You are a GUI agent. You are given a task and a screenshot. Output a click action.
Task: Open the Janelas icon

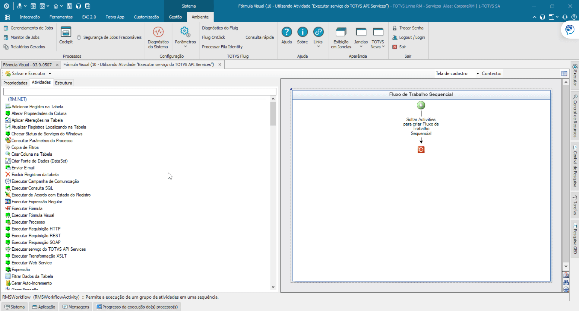coord(361,32)
